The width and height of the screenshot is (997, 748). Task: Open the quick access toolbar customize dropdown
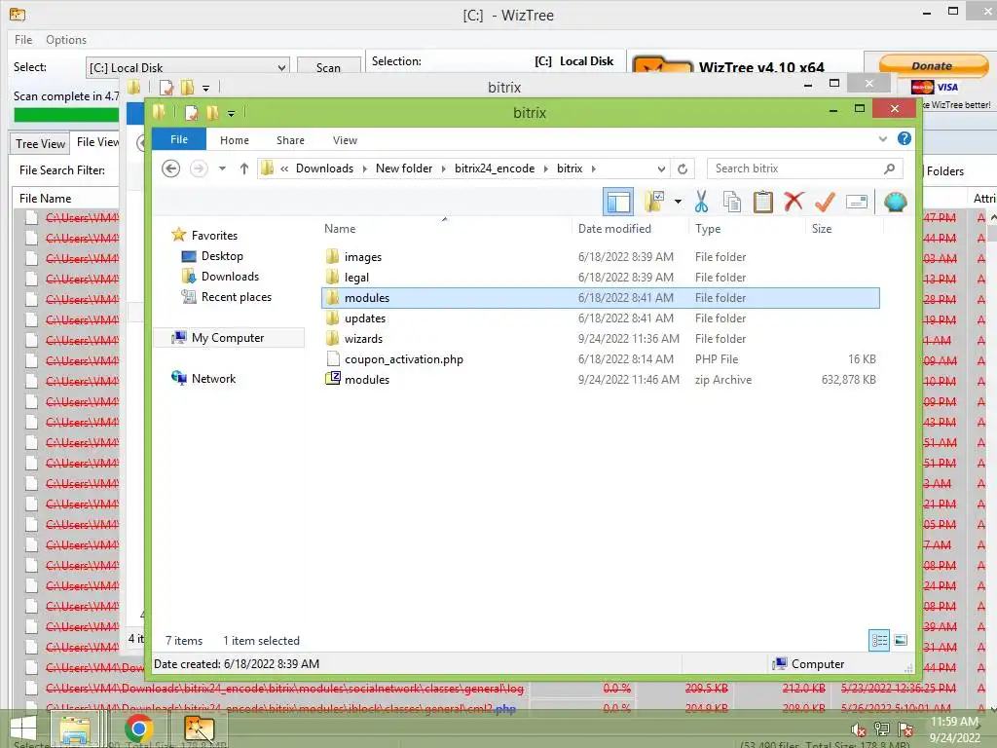(x=232, y=113)
